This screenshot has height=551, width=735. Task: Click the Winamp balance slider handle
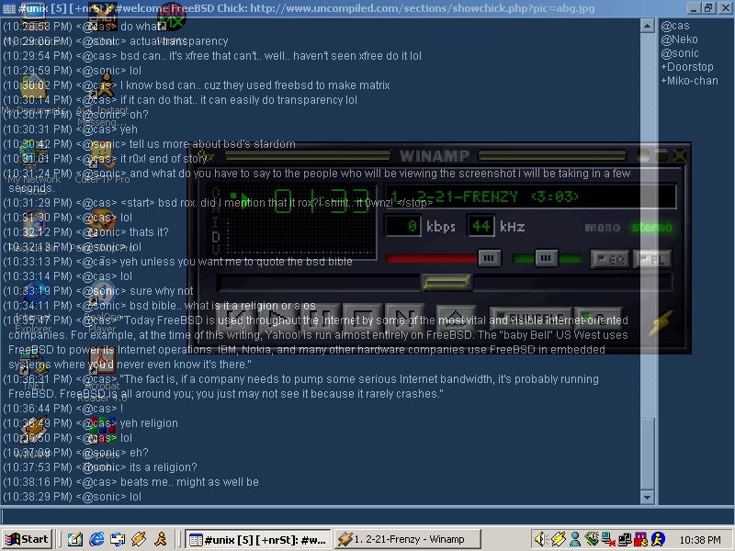click(x=547, y=258)
